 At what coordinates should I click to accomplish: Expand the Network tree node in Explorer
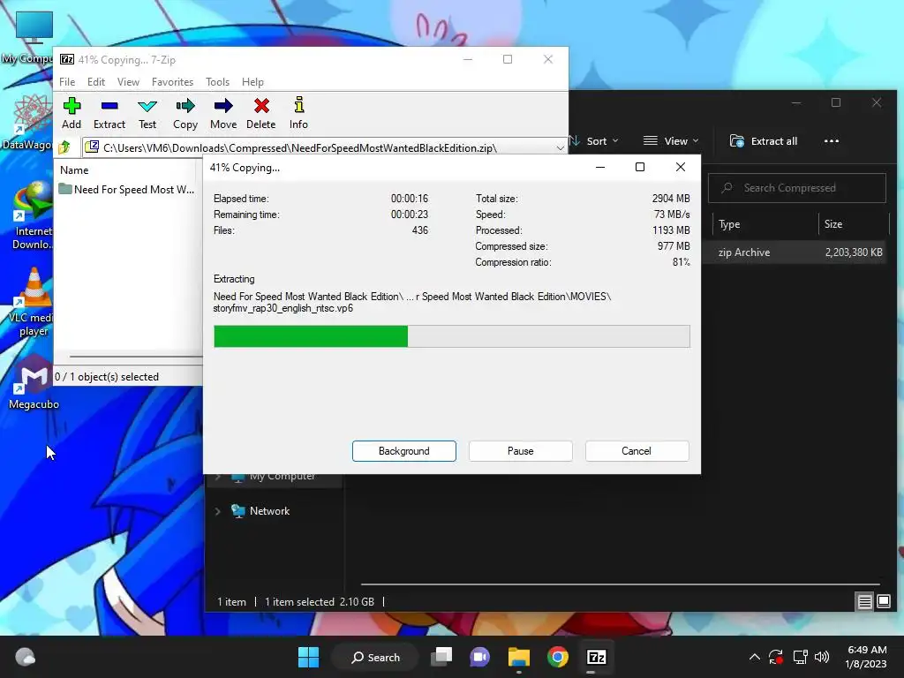tap(217, 511)
